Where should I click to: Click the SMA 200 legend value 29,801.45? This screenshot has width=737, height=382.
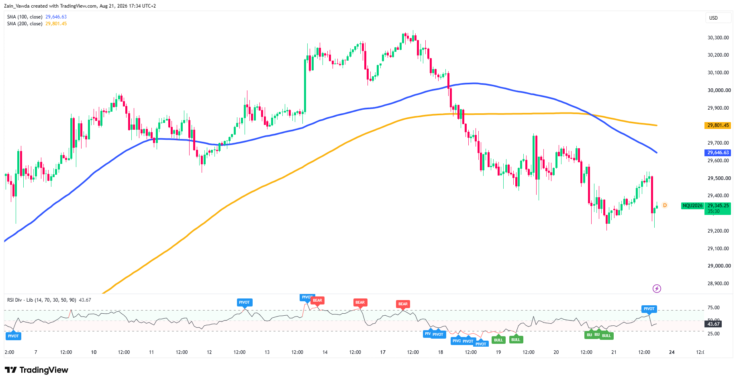[x=56, y=24]
